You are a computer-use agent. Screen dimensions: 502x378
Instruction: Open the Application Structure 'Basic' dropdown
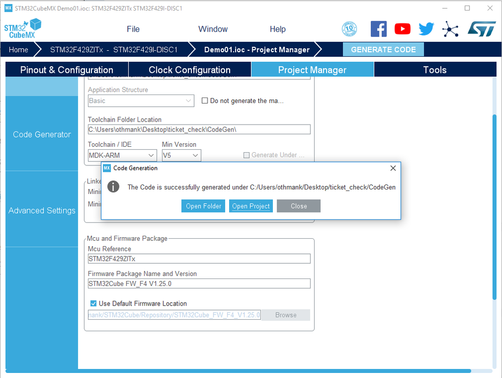coord(141,101)
